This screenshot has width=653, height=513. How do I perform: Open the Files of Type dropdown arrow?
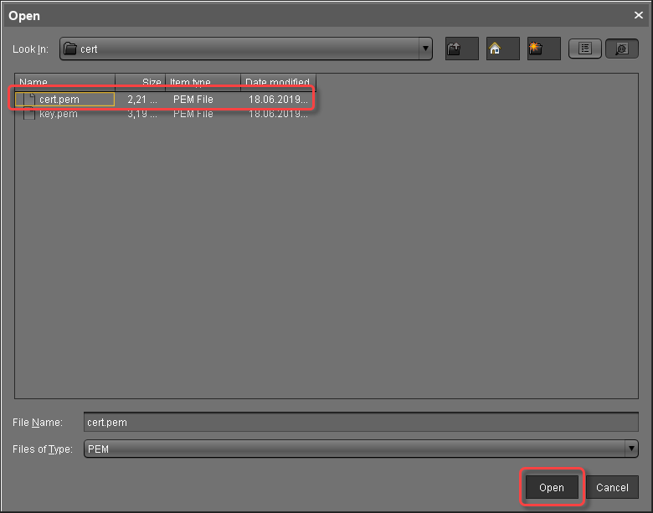pos(631,449)
